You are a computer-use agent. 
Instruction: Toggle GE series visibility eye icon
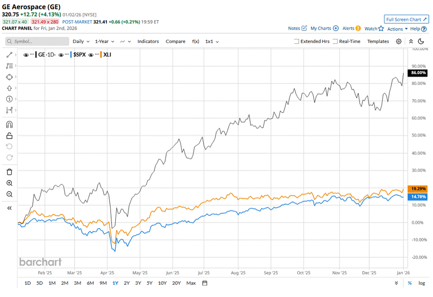pyautogui.click(x=26, y=55)
